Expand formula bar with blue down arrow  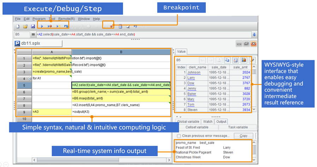(x=254, y=35)
